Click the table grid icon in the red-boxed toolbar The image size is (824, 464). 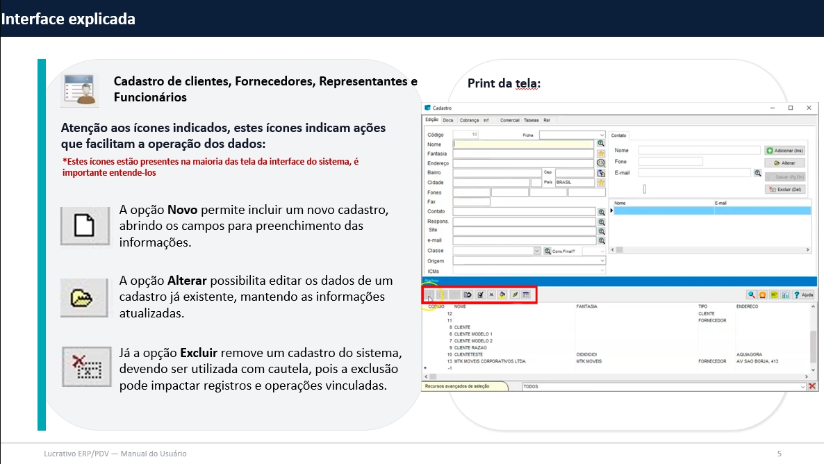pos(526,295)
